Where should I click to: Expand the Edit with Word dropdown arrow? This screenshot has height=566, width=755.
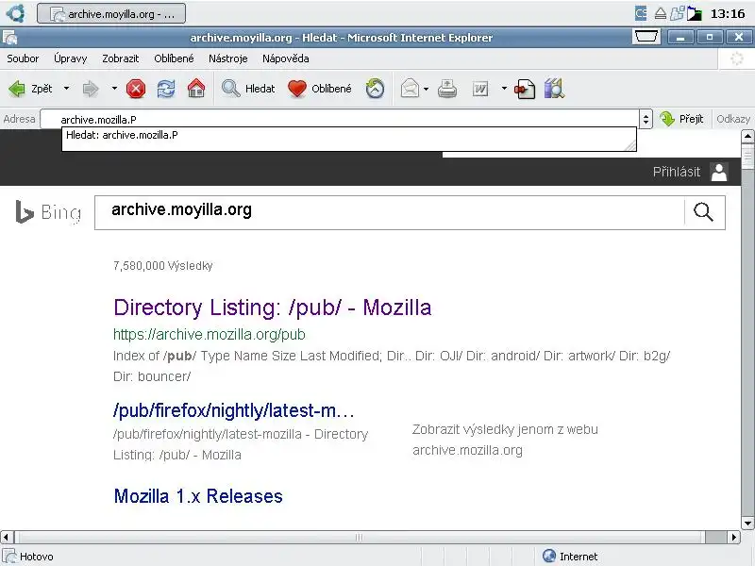click(x=504, y=89)
